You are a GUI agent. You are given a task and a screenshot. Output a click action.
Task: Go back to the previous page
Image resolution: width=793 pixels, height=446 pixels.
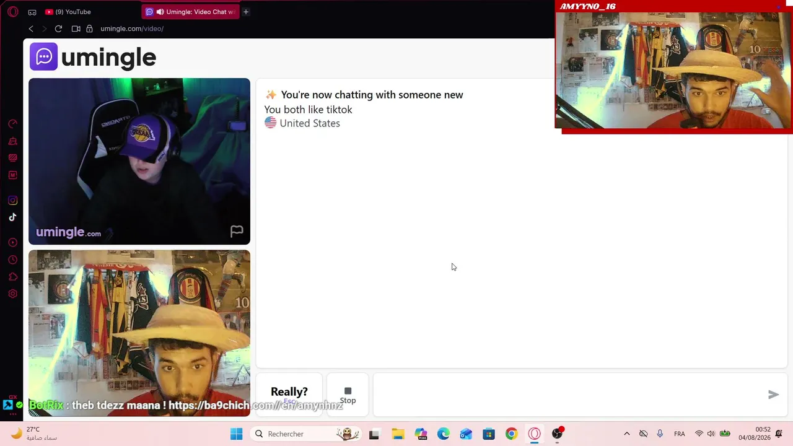click(31, 28)
